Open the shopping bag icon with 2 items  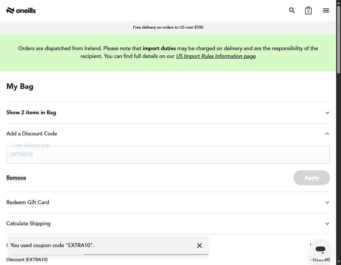(308, 10)
